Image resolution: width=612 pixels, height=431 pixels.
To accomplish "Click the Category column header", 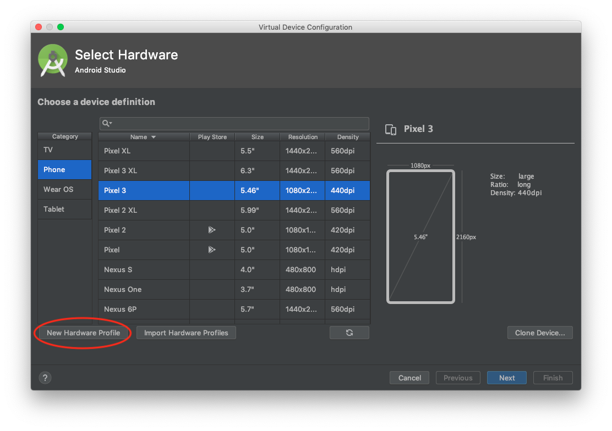I will (x=65, y=136).
